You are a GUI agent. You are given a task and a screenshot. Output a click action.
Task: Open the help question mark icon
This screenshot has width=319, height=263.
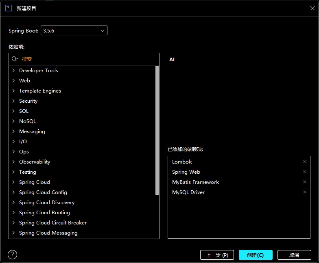pos(12,255)
